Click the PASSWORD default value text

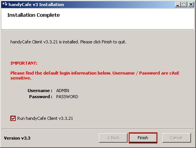67,97
